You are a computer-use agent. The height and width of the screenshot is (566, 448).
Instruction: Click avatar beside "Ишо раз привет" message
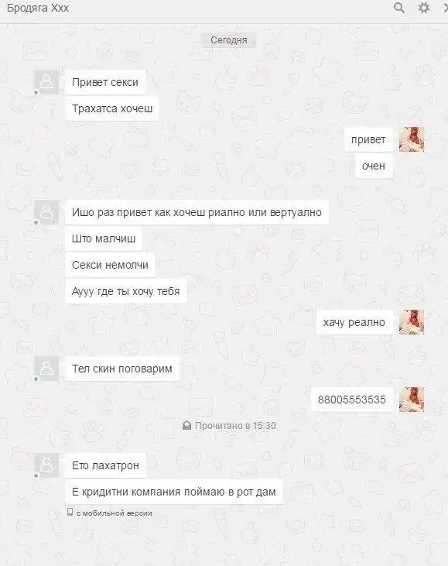point(46,212)
